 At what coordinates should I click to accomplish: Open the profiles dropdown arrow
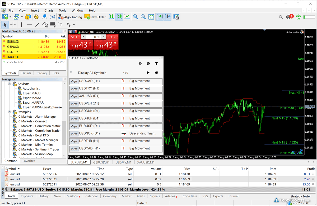[22, 17]
